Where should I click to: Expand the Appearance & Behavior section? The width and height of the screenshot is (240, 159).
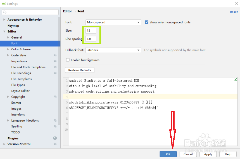point(4,20)
